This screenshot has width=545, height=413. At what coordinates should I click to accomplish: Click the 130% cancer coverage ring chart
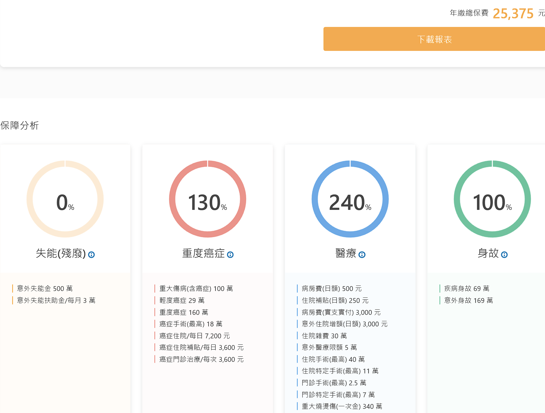pyautogui.click(x=208, y=199)
